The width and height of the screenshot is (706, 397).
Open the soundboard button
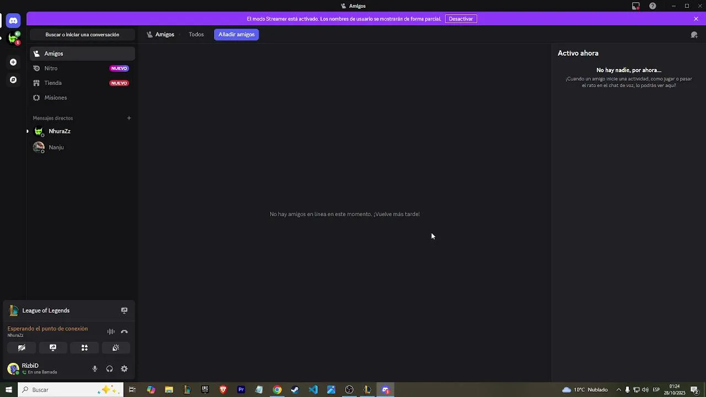(116, 348)
